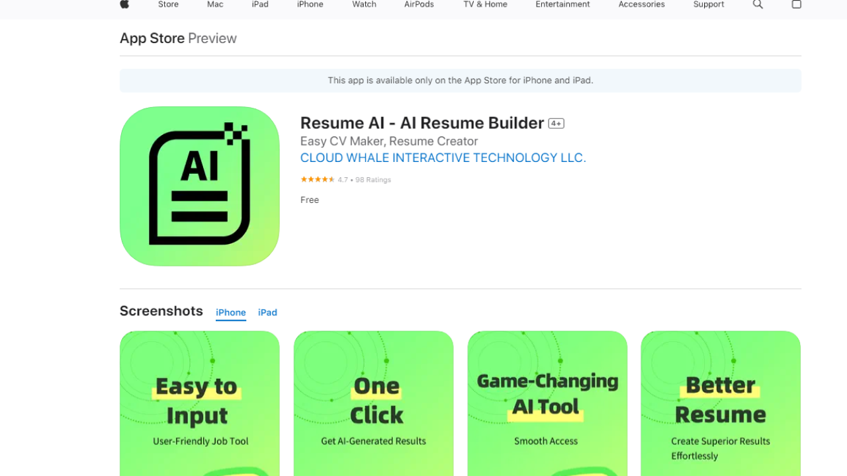Image resolution: width=847 pixels, height=476 pixels.
Task: Open the shopping bag icon
Action: (797, 4)
